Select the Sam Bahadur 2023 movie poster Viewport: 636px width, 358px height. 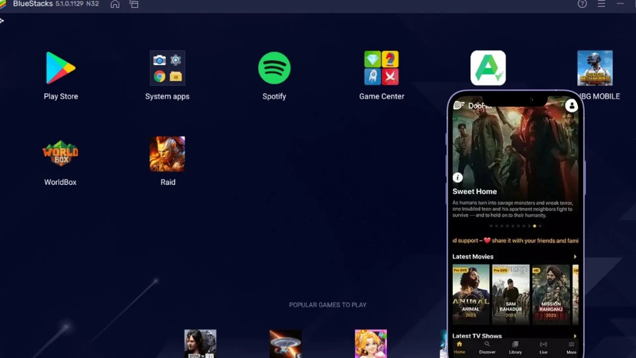(511, 294)
